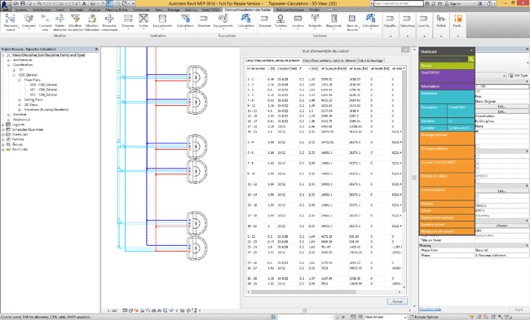Open the Stabicad panel header dropdown arrow
Viewport: 530px width, 320px height.
click(x=471, y=50)
